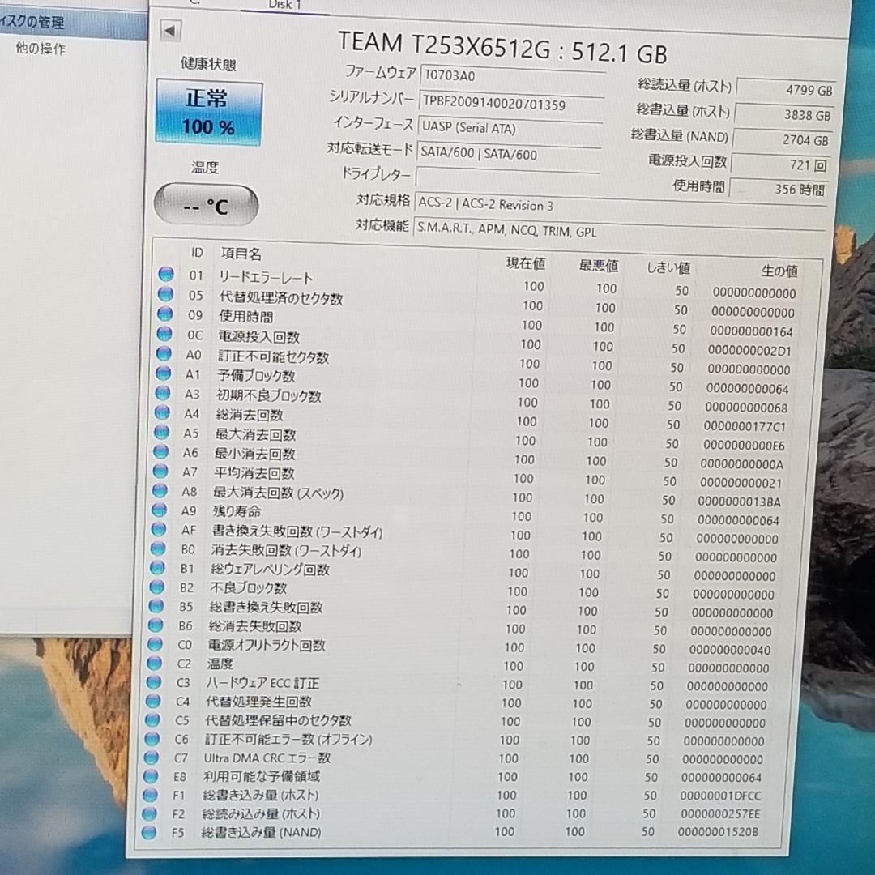Select the F1 総書き込み量 (ホスト) row name
875x875 pixels.
261,796
